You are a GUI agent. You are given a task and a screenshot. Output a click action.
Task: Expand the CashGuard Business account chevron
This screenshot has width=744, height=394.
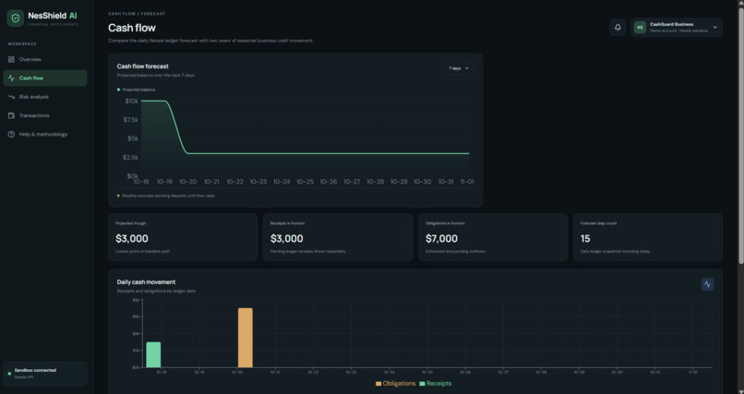715,28
